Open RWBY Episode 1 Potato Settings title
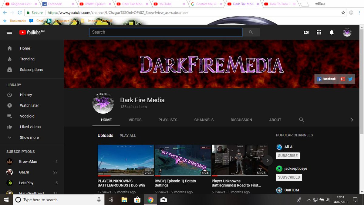The width and height of the screenshot is (364, 205). coord(175,183)
